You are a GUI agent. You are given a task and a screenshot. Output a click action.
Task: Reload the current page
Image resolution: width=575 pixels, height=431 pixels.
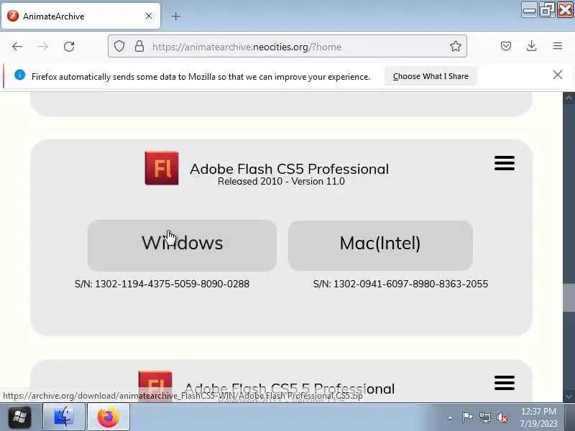69,47
